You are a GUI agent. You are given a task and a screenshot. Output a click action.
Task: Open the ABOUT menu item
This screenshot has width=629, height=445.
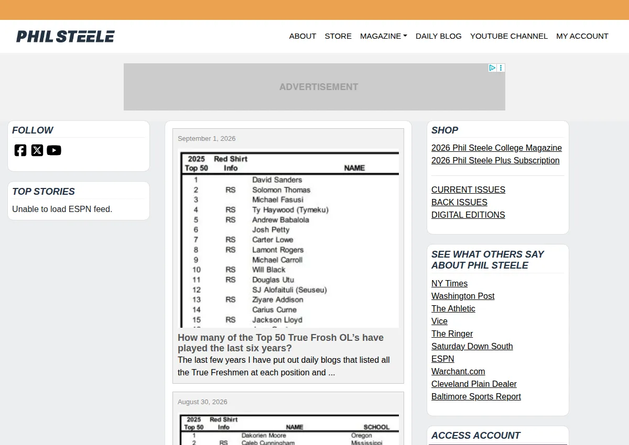(x=302, y=36)
